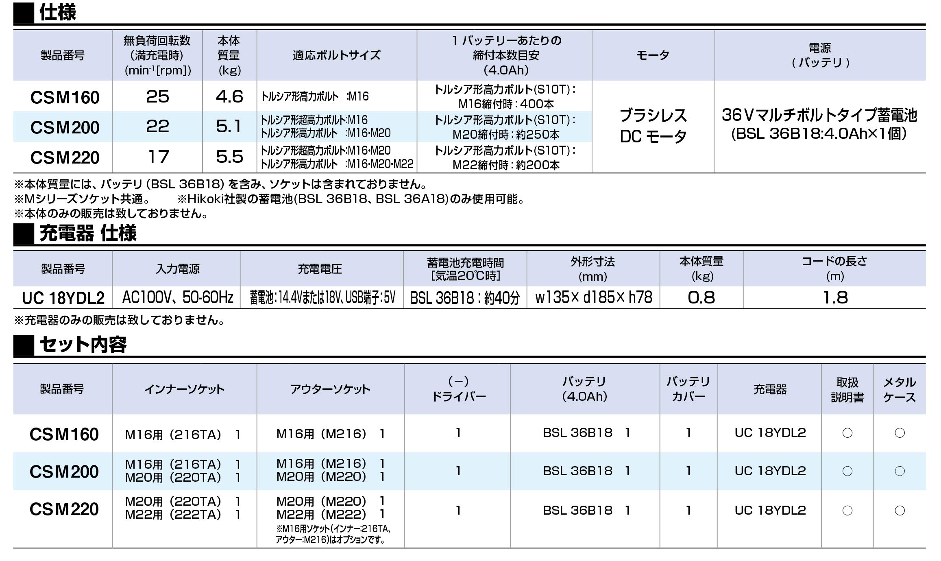Select the 17 rpm value for CSM220
This screenshot has width=941, height=561.
158,157
